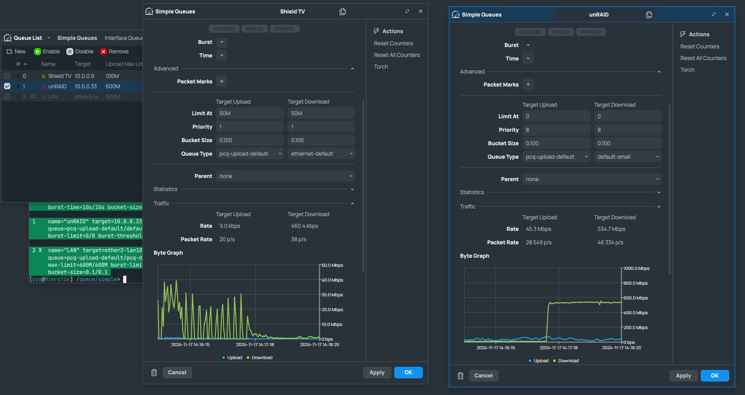This screenshot has height=395, width=745.
Task: Click trash icon in Shield TV dialog
Action: (x=154, y=373)
